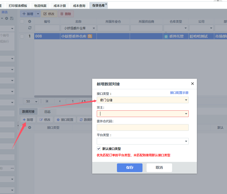
Task: Toggle the 默认接口类型 checkbox
Action: pyautogui.click(x=99, y=149)
